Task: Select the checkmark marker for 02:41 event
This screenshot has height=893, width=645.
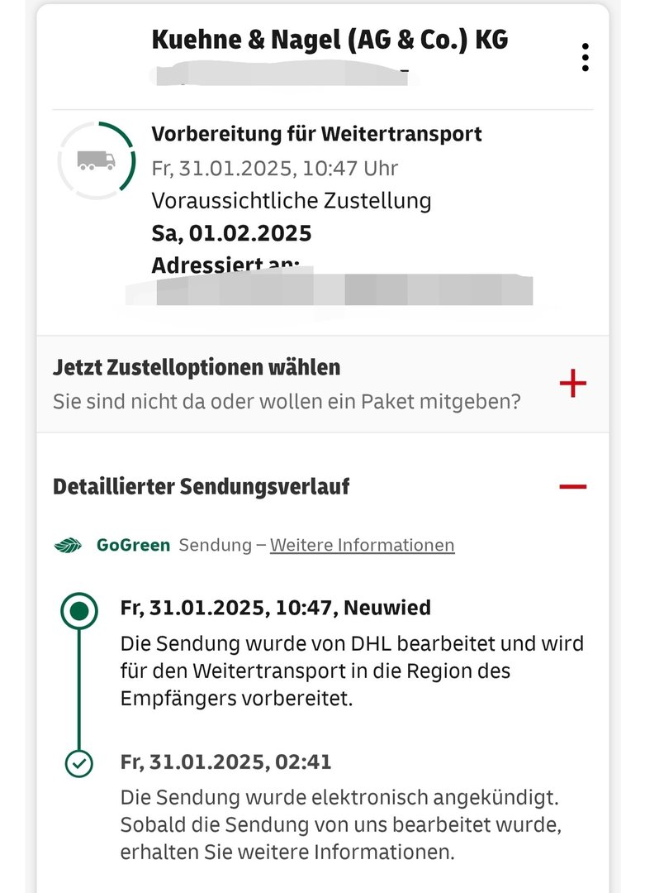Action: coord(79,763)
